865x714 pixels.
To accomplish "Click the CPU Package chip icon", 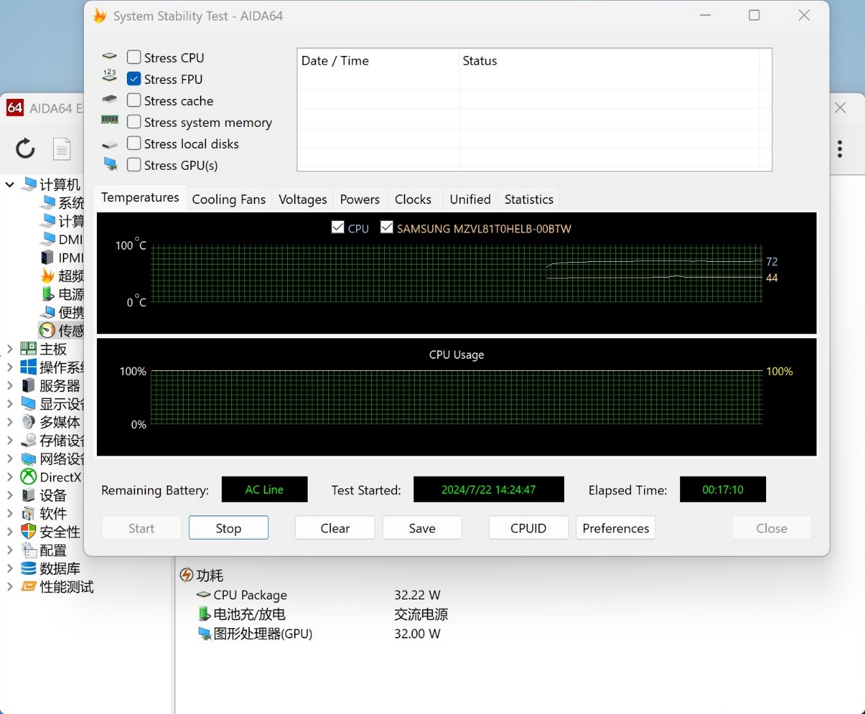I will 203,595.
